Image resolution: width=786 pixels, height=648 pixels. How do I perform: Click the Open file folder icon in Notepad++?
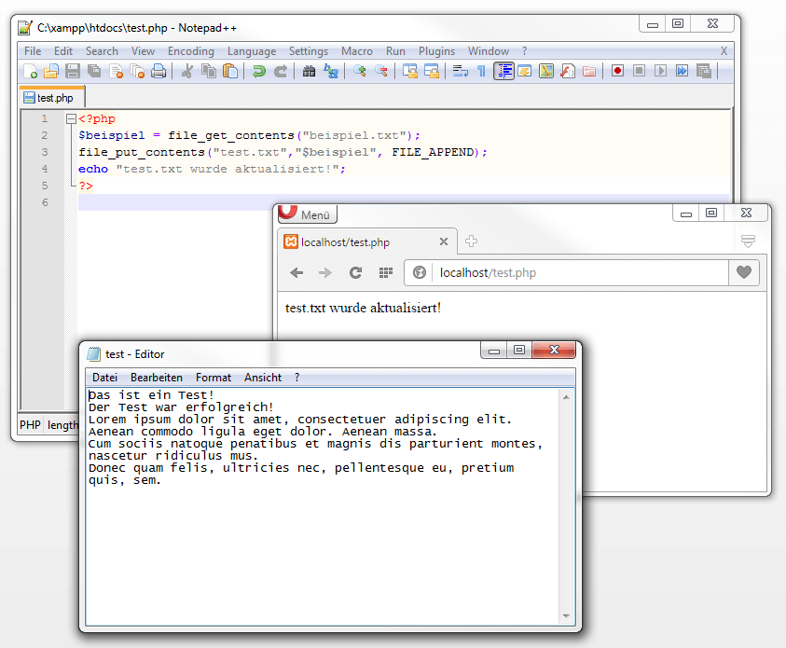pos(51,71)
